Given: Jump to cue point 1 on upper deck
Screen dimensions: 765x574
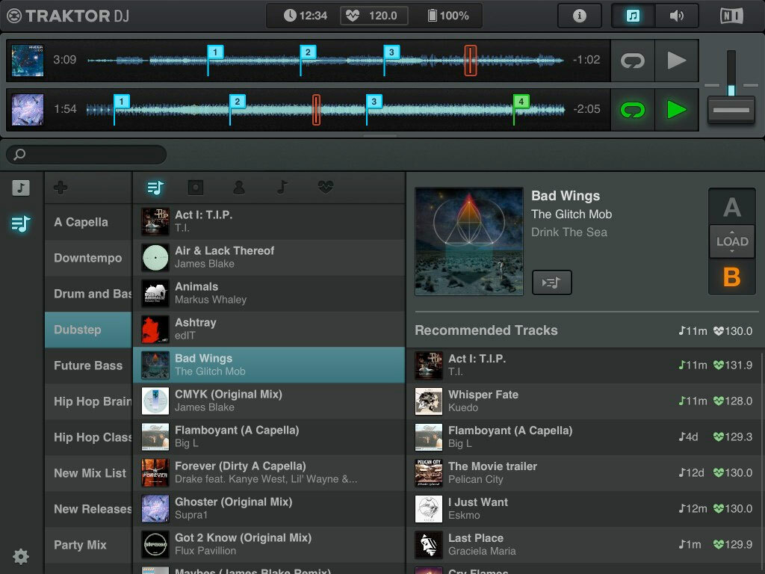Looking at the screenshot, I should pos(215,52).
